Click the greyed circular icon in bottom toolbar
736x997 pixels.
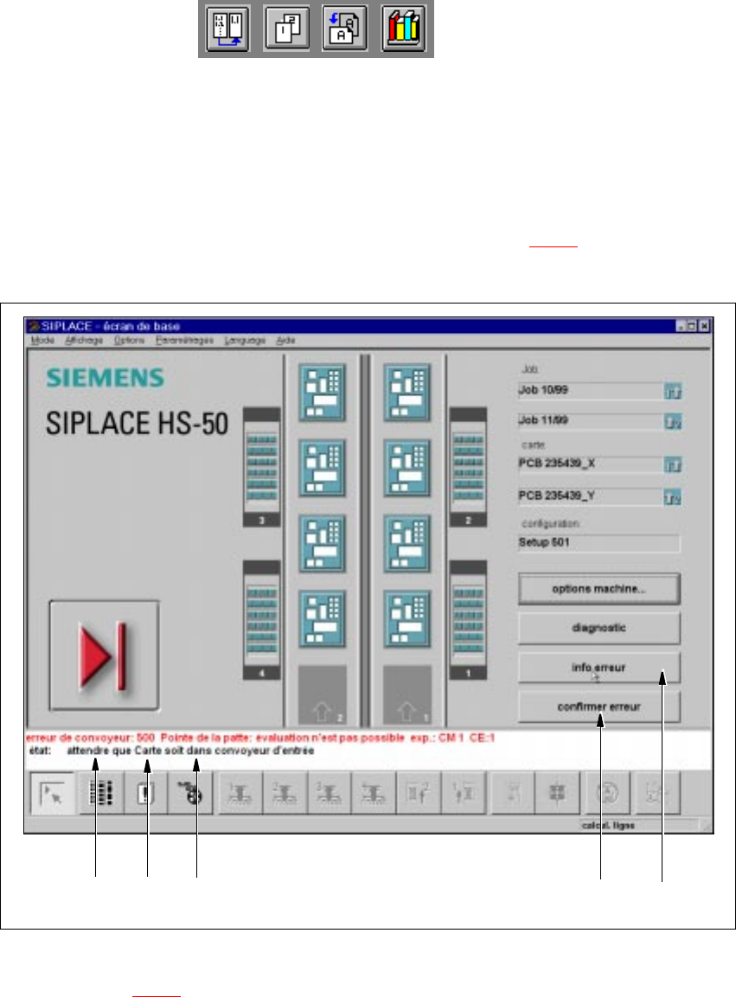point(607,793)
